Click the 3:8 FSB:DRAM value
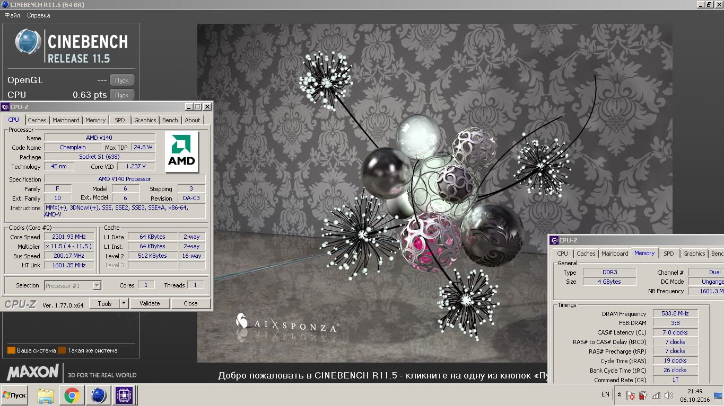 point(675,323)
